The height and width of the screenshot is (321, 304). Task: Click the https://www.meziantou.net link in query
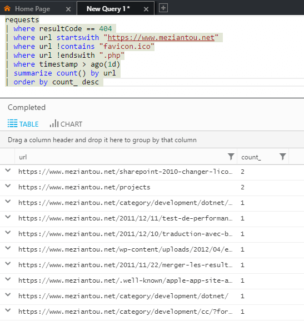coord(161,38)
